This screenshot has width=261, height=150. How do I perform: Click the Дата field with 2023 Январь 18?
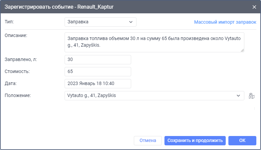[x=98, y=84]
